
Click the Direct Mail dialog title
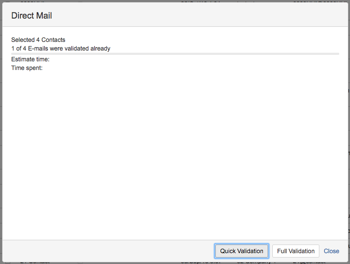(32, 16)
